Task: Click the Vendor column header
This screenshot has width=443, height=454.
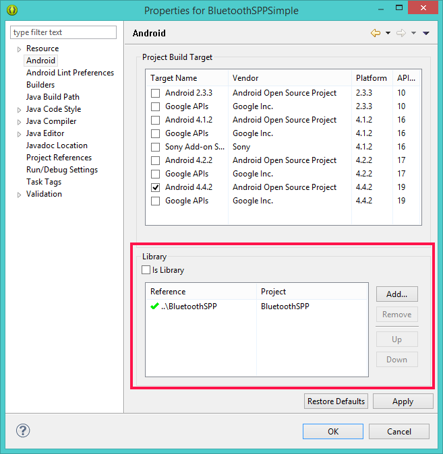Action: point(290,78)
